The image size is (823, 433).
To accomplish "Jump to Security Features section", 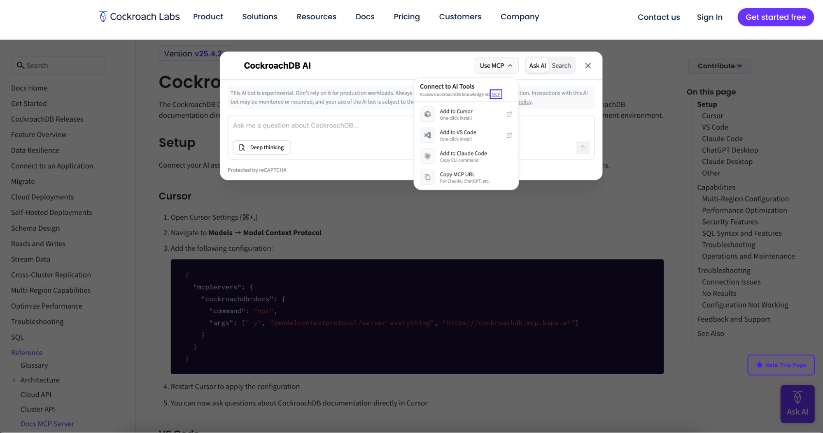I will 730,222.
